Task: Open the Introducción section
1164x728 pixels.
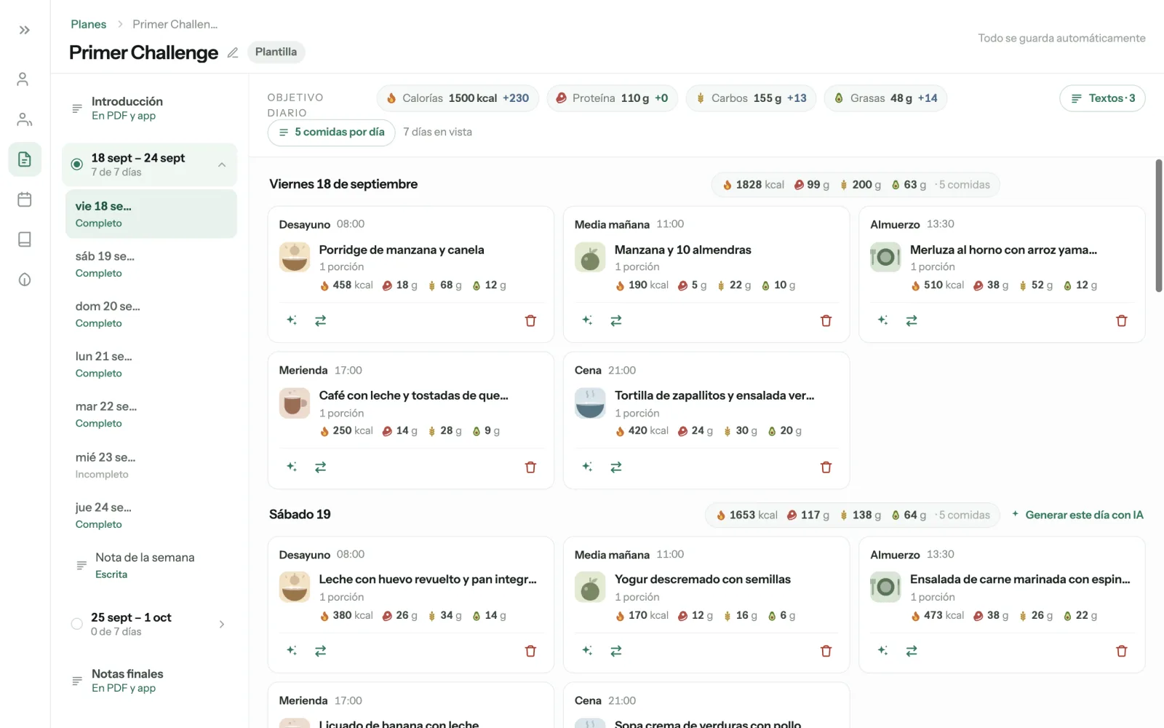Action: 151,108
